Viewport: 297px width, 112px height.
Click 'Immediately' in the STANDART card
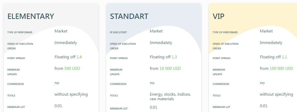click(x=161, y=43)
